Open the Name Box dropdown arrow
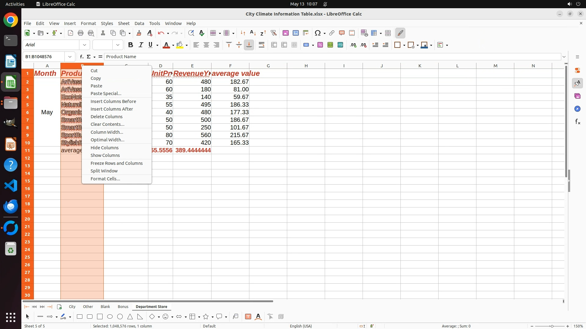Screen dimensions: 586x329 [x=70, y=57]
